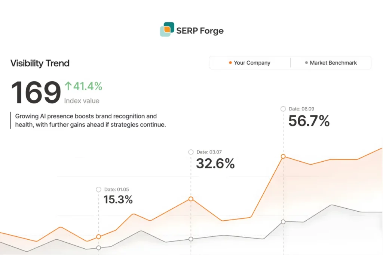Click the 03.07 date marker circle
The image size is (383, 255).
(191, 152)
